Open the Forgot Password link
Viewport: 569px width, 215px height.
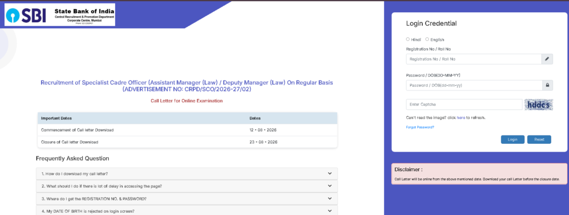click(420, 127)
